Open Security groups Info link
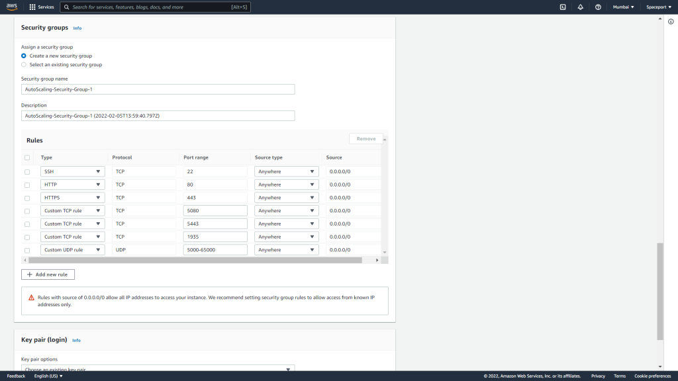This screenshot has width=678, height=381. [77, 28]
